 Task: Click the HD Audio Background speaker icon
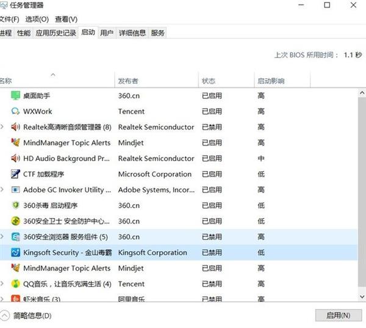tap(16, 158)
